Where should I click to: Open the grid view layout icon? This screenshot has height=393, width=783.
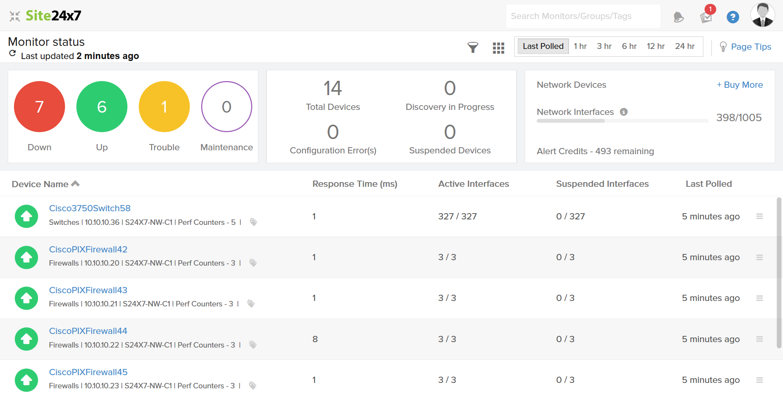coord(498,47)
